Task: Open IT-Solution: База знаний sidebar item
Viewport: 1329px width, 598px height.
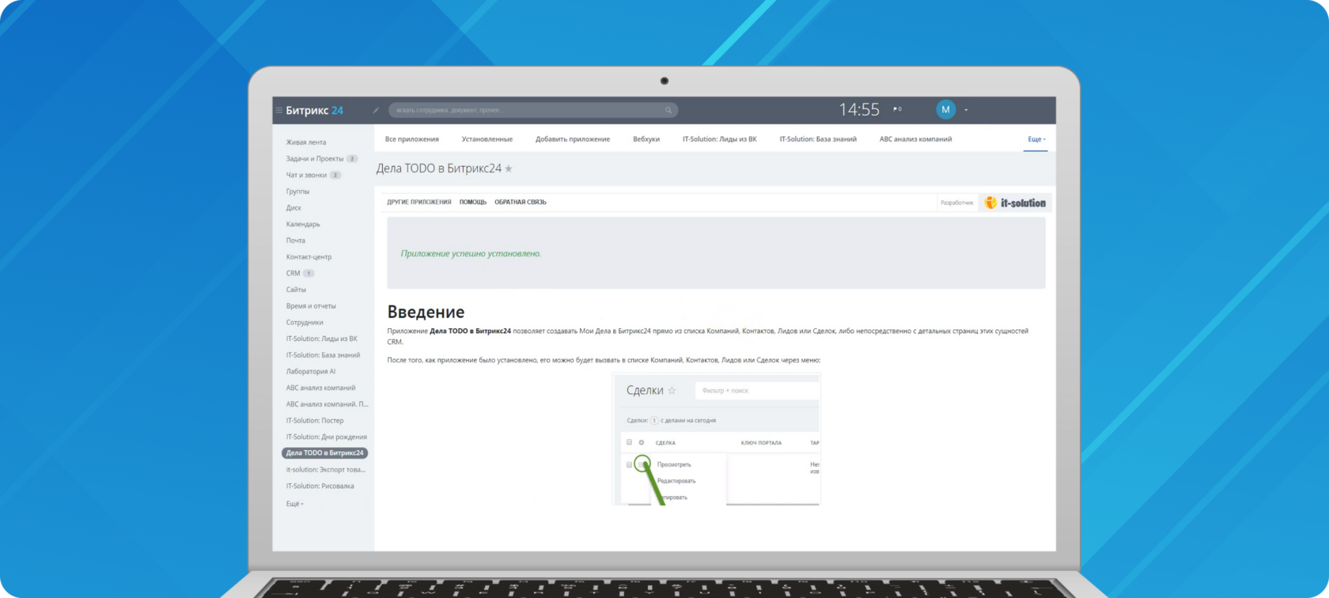Action: [323, 355]
